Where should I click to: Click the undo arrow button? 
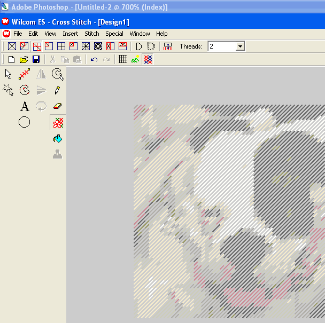[x=94, y=59]
